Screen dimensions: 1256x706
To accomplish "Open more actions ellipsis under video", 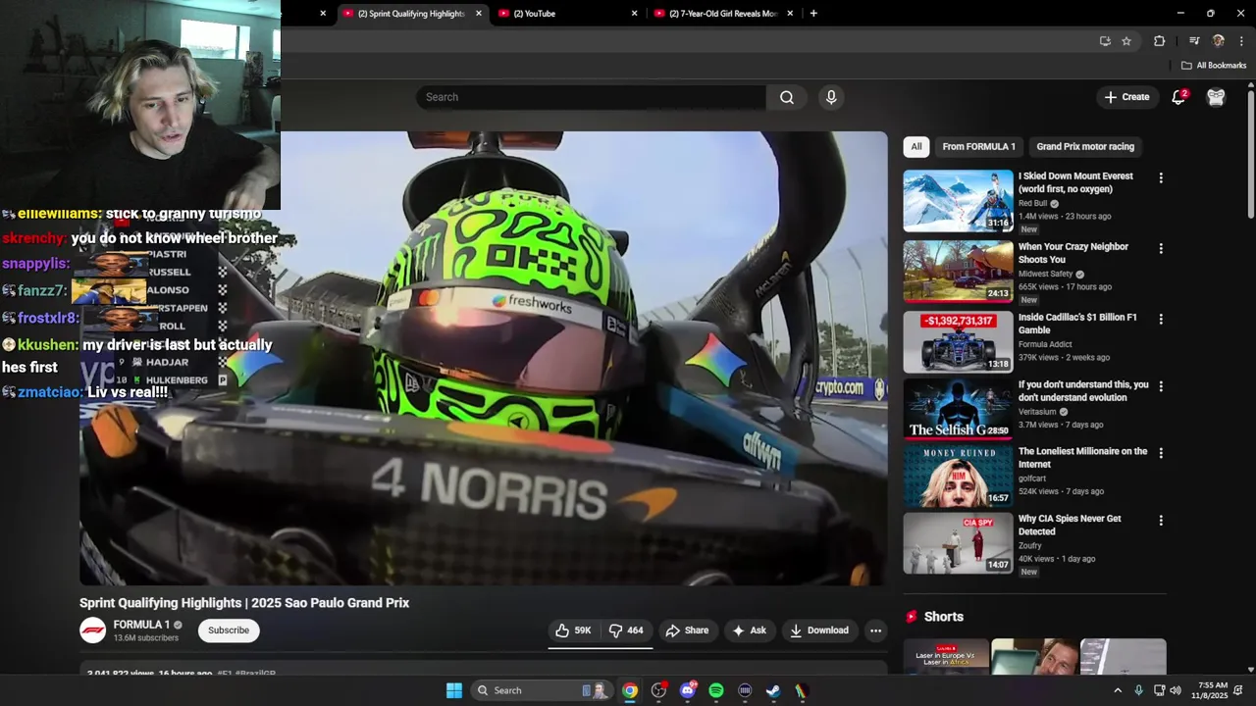I will click(876, 630).
